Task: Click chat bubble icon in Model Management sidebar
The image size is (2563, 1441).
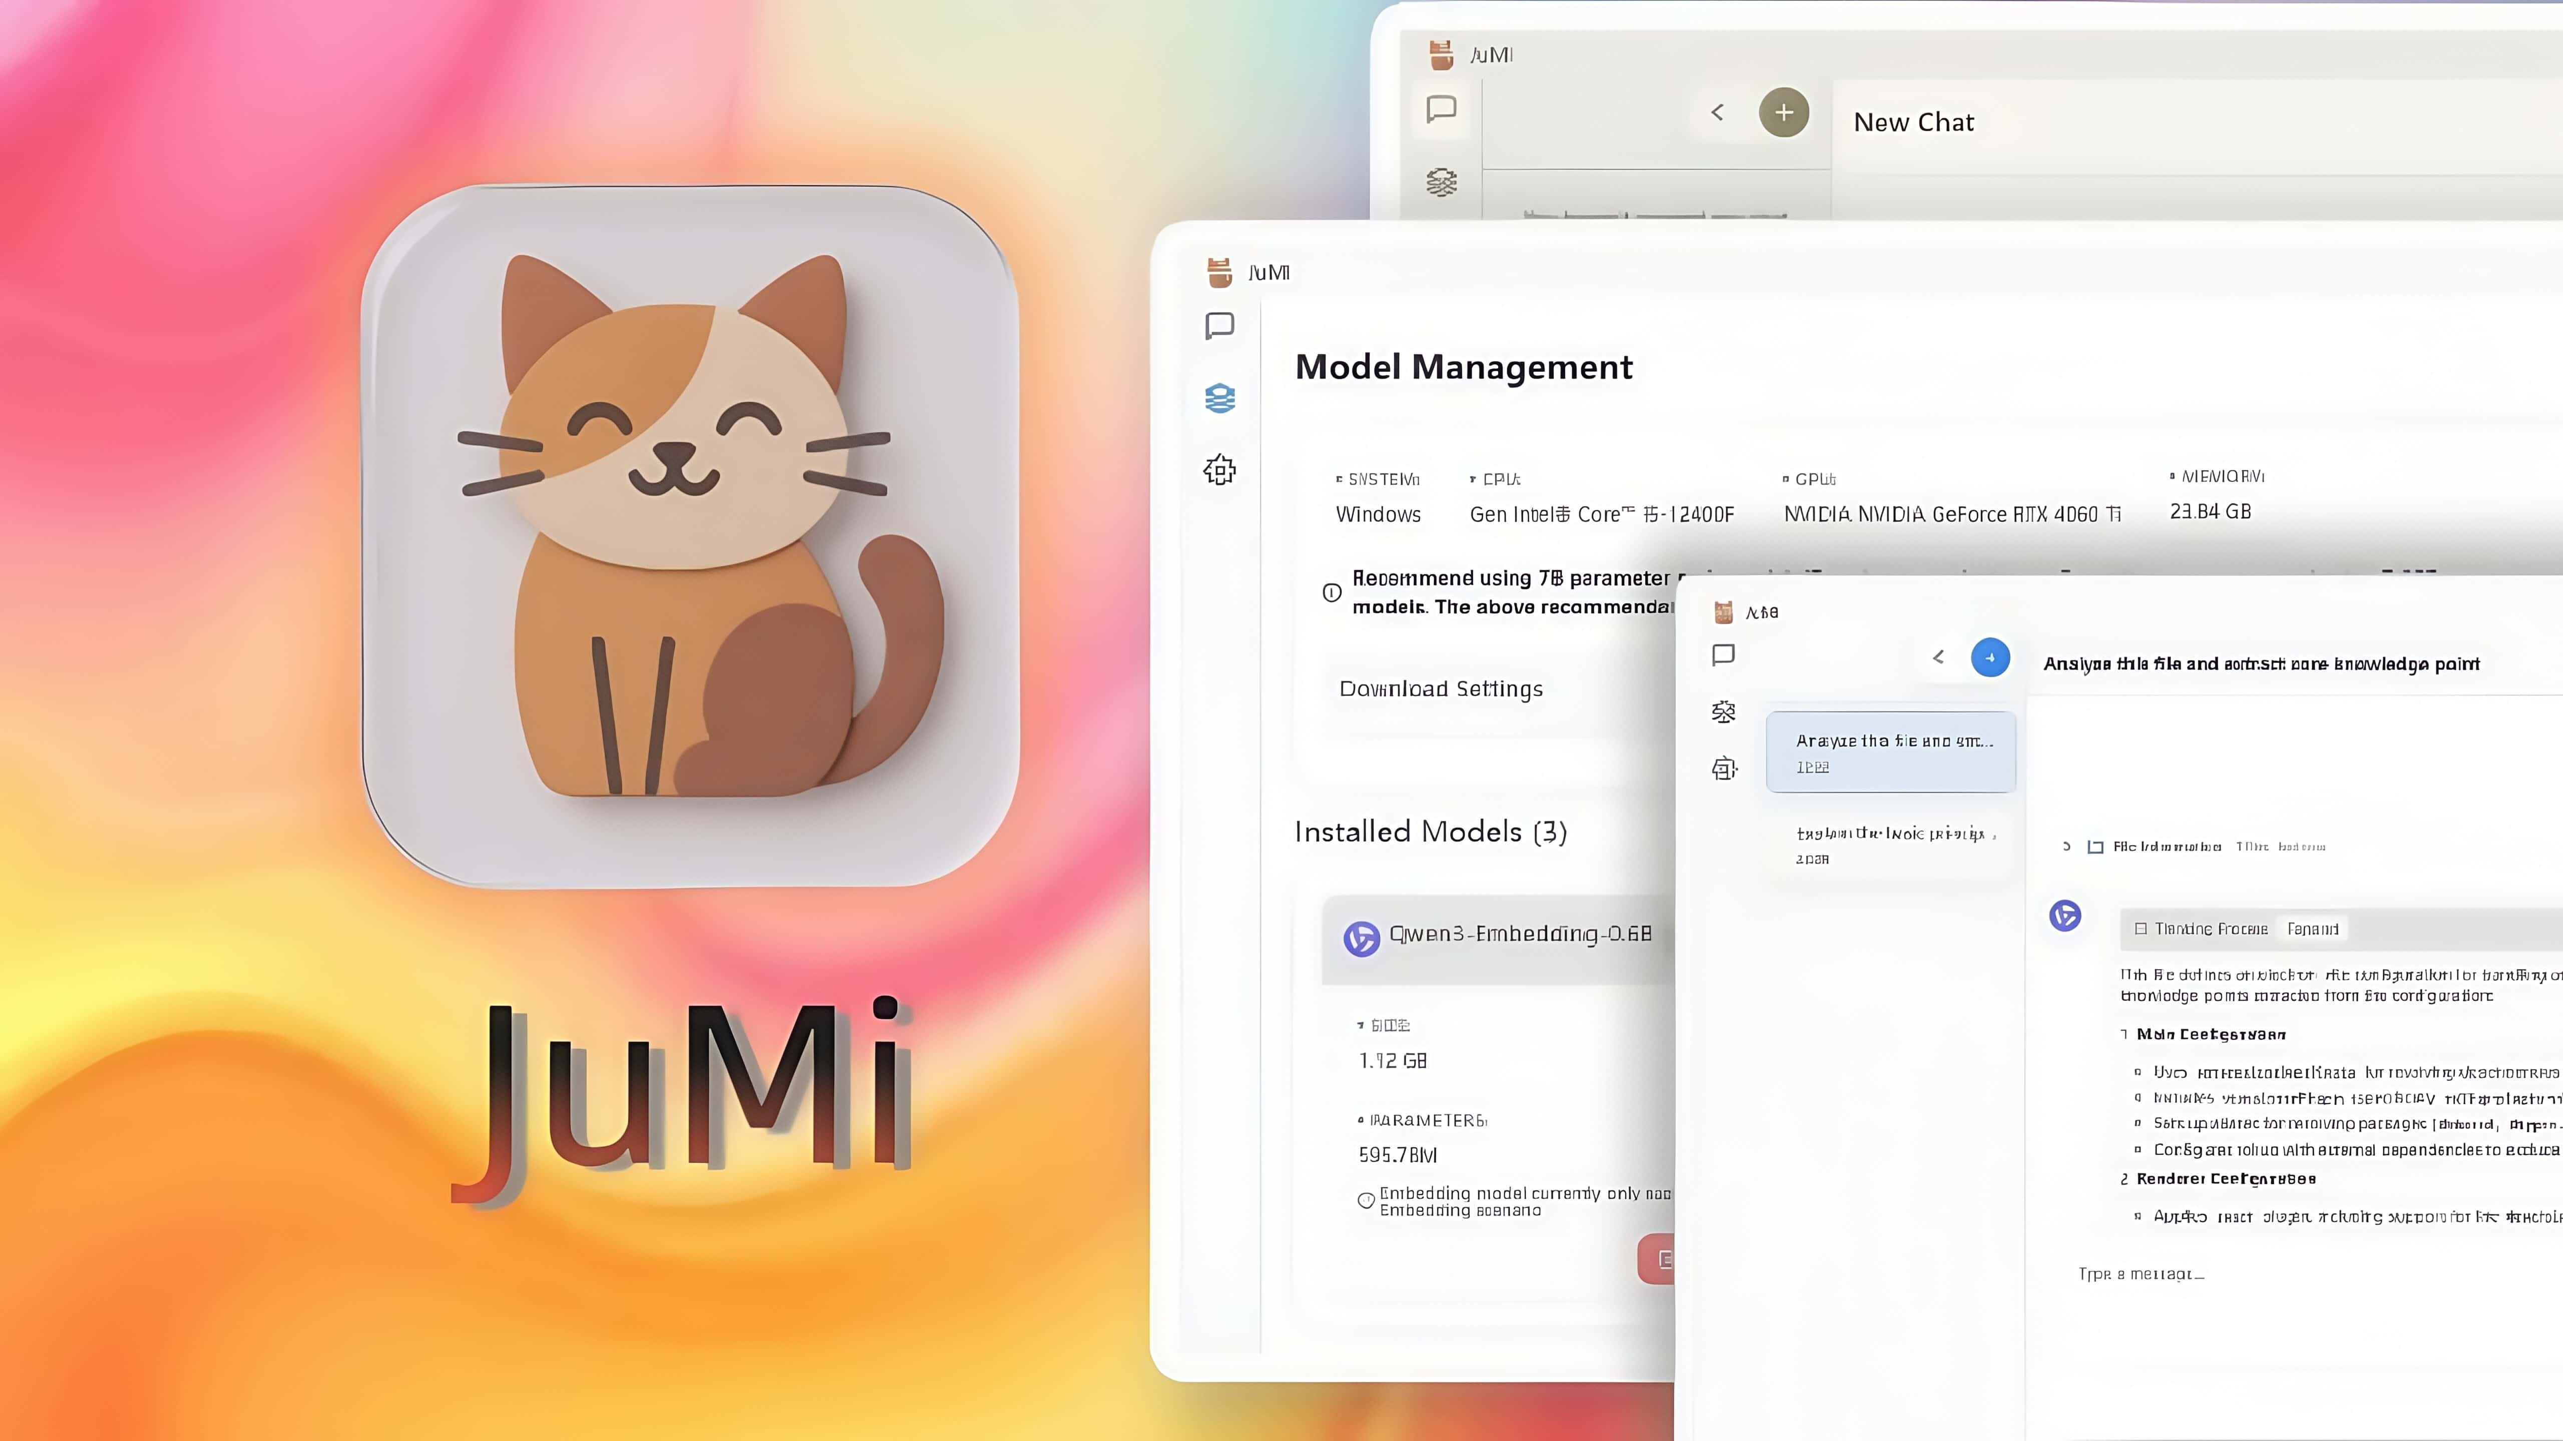Action: click(x=1220, y=325)
